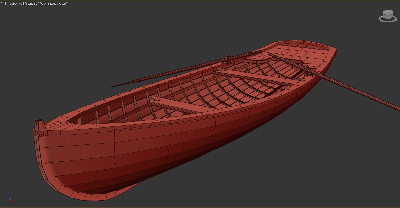Viewport: 400px width, 208px height.
Task: Open the Clay + Edged Faces shading menu
Action: click(x=53, y=4)
